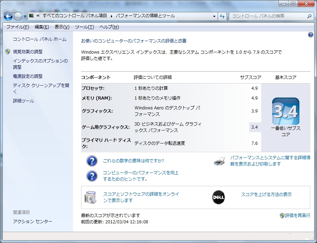Open 視覚効果の調整 in sidebar
This screenshot has width=317, height=243.
coord(28,52)
